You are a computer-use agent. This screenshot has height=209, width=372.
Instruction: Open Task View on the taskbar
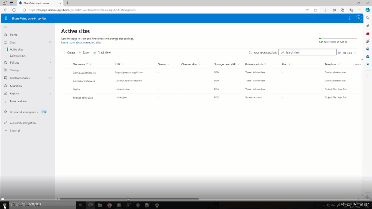click(x=81, y=205)
